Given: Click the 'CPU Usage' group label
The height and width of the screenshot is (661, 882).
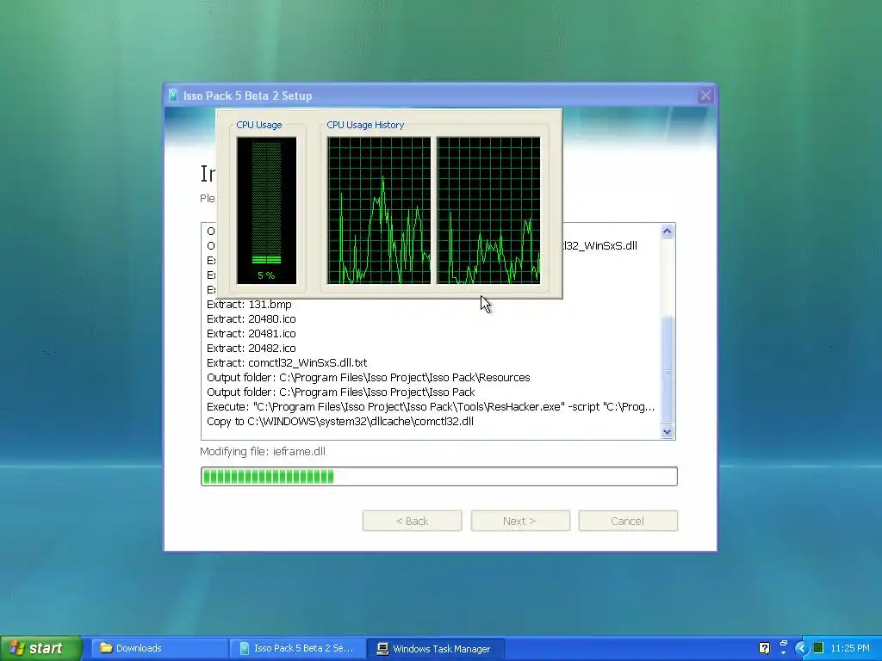Looking at the screenshot, I should 258,125.
